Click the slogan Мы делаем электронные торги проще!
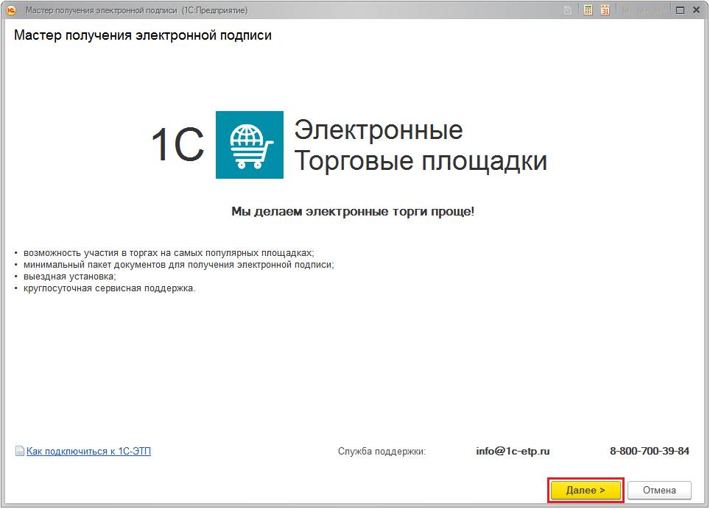The height and width of the screenshot is (509, 710). point(353,211)
